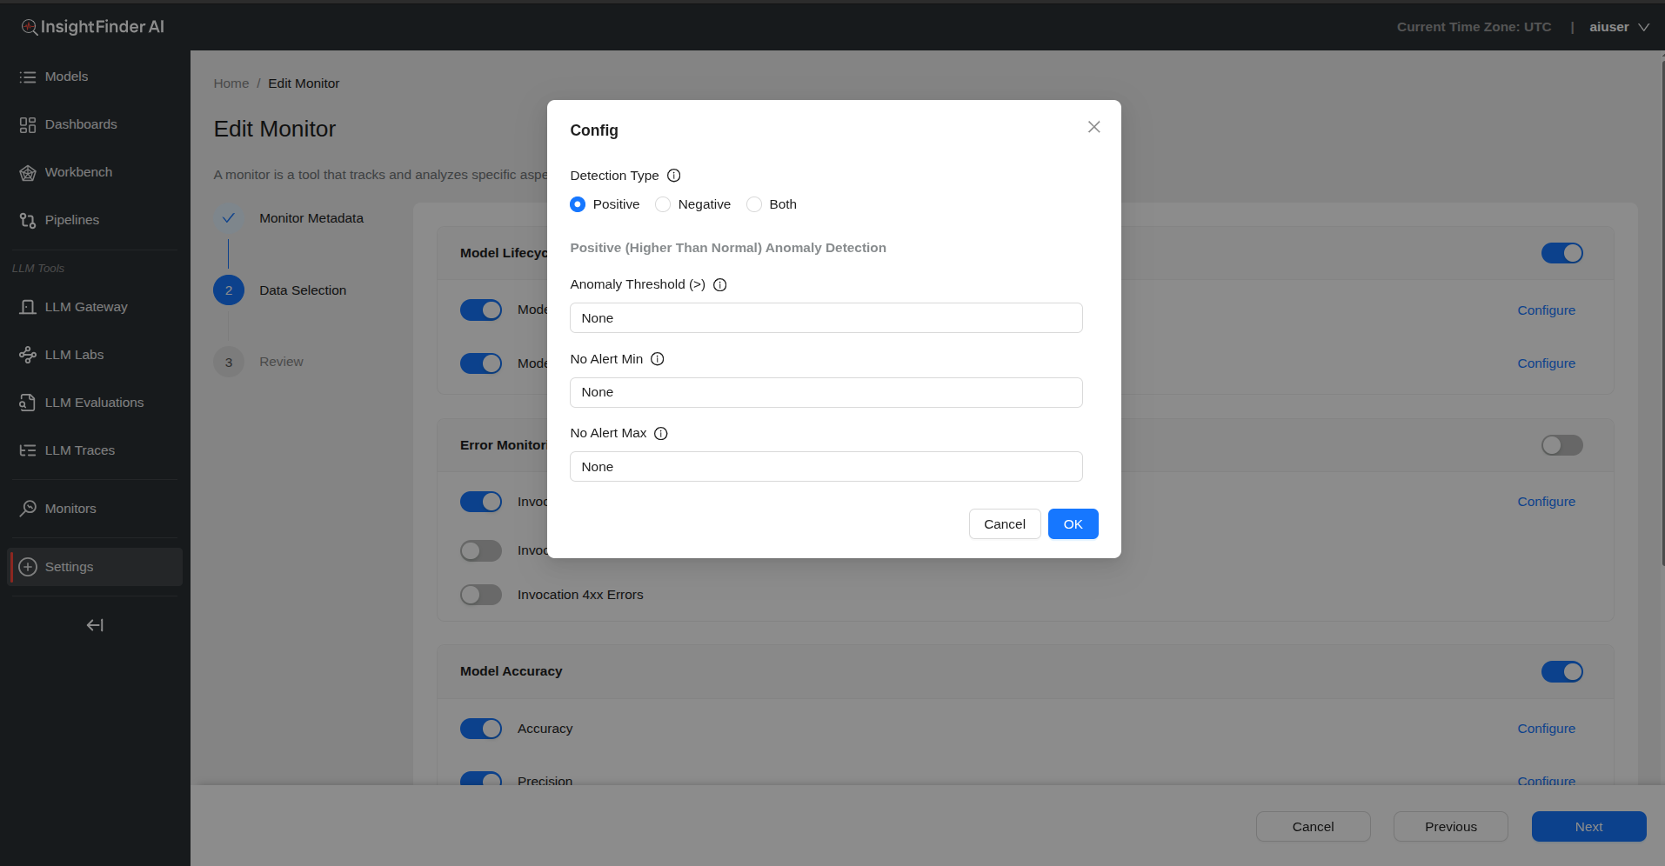Click the No Alert Min info icon

tap(657, 359)
